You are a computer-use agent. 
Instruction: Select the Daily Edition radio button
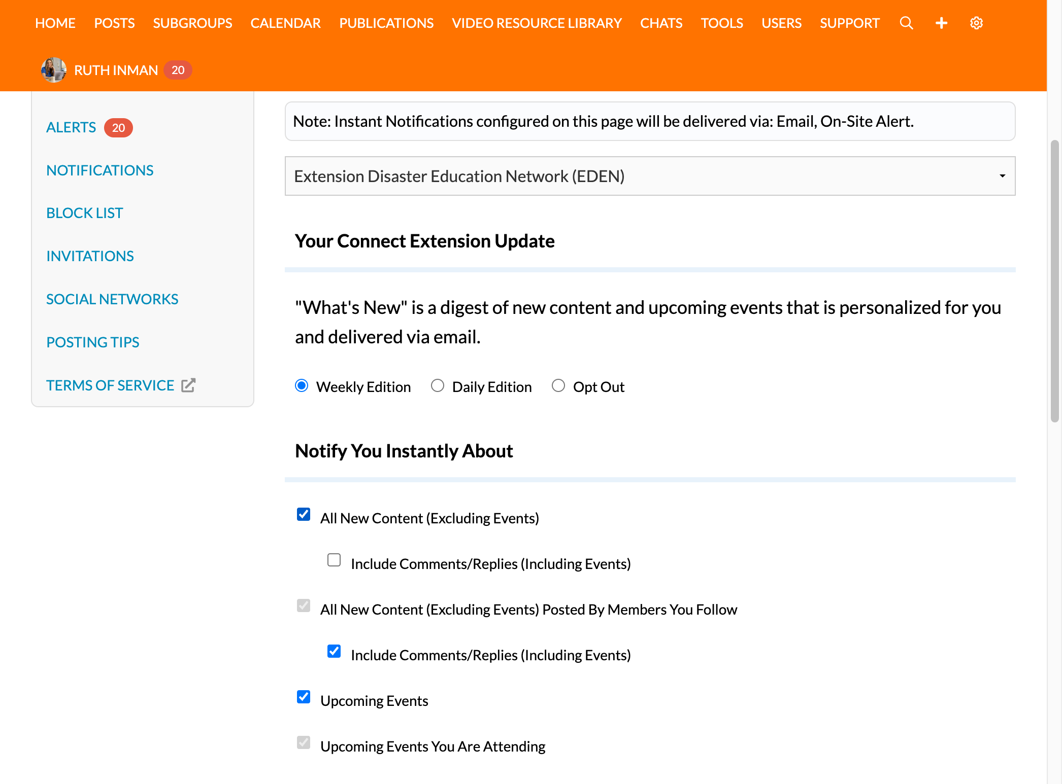click(x=438, y=386)
